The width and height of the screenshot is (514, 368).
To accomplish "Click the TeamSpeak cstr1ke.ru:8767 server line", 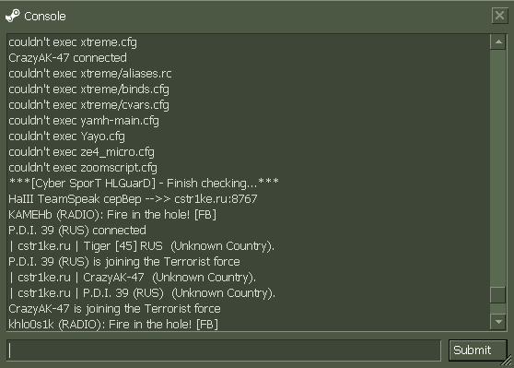I will (133, 199).
